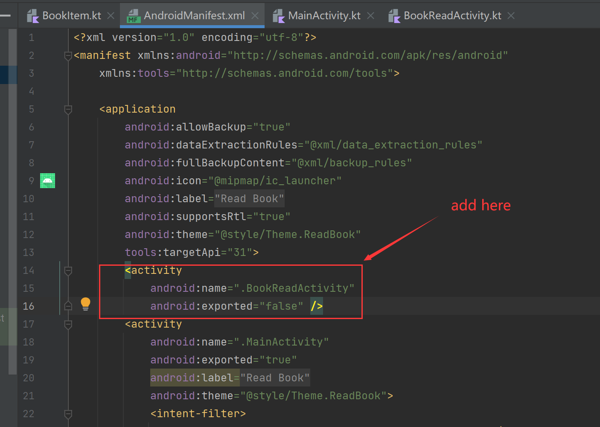Click the fold end marker on line 16

coord(68,305)
